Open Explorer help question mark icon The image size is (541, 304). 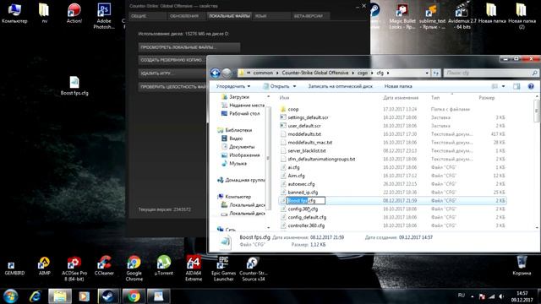tap(531, 86)
